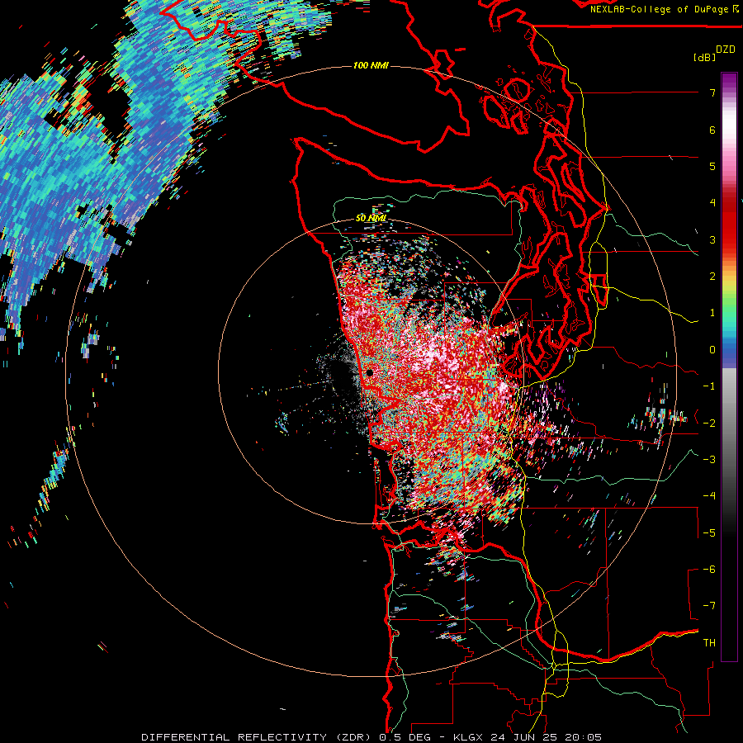Click the -1 dB value on color scale
Screen dimensions: 743x743
pyautogui.click(x=709, y=386)
